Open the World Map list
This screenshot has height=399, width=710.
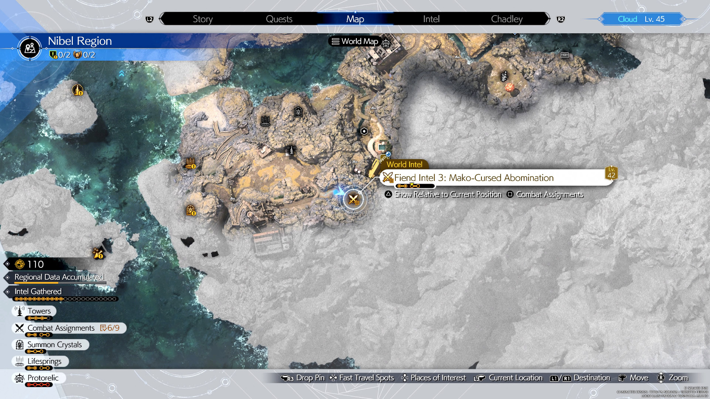[x=355, y=41]
